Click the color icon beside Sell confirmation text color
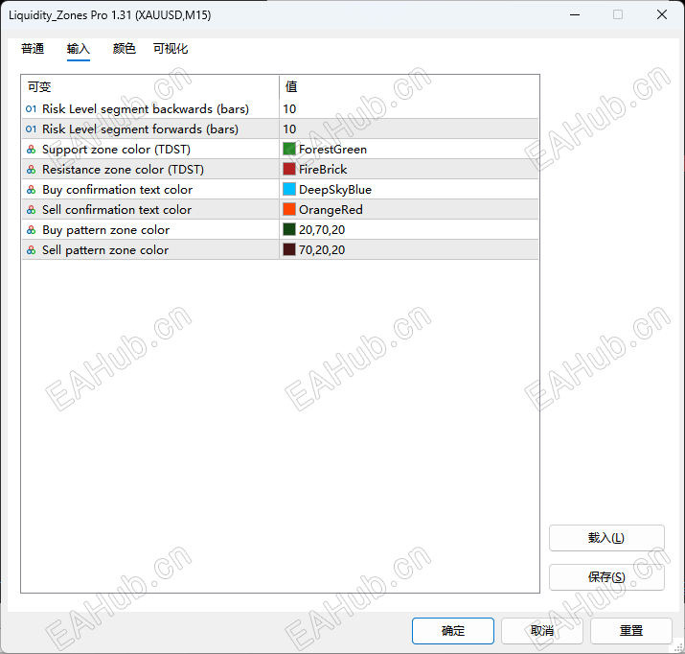 pos(31,210)
